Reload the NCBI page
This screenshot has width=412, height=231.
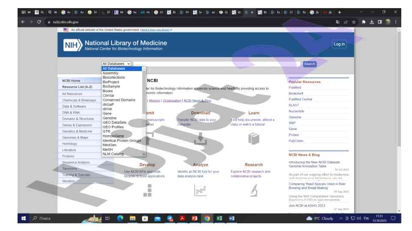click(x=39, y=22)
